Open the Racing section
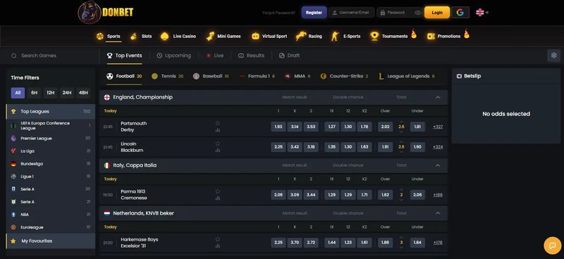564x259 pixels. pos(309,36)
